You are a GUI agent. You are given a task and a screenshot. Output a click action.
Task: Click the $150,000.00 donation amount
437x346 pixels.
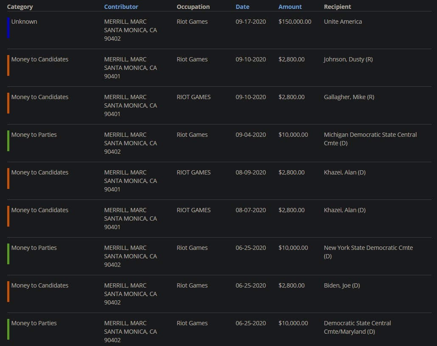(295, 22)
